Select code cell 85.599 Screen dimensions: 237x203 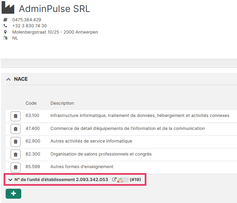[33, 166]
